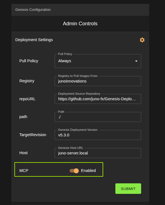Viewport: 165px width, 205px height.
Task: Toggle the MCP Enabled switch
Action: 74,171
